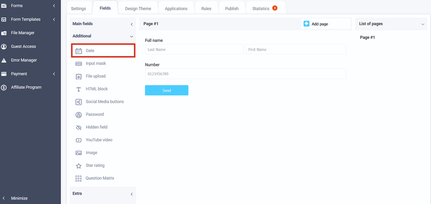Click the Date field calendar icon
431x204 pixels.
(x=79, y=51)
